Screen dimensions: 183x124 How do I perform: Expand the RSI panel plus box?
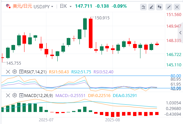21,72
